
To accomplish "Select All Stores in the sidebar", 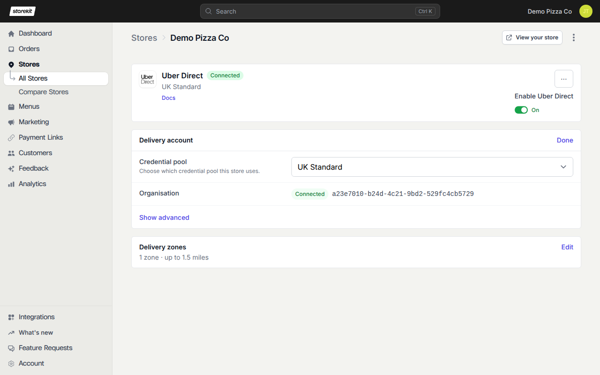I will (56, 79).
